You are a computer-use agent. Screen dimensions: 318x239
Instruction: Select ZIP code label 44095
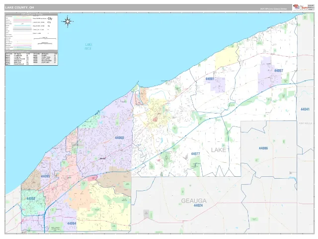tap(45, 176)
